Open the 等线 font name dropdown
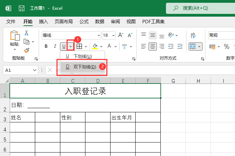 (x=99, y=35)
